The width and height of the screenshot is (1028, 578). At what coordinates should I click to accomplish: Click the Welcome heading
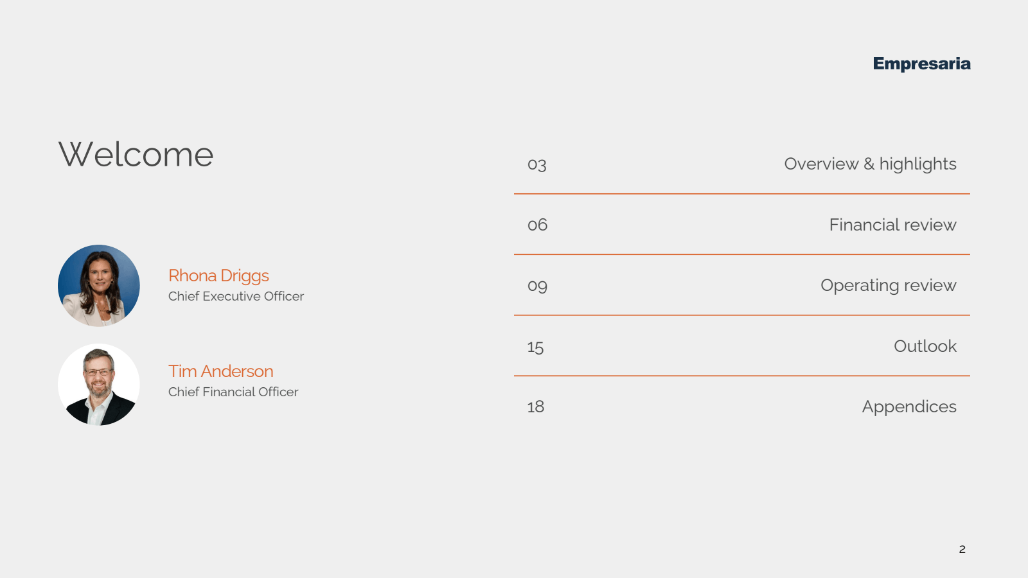136,155
